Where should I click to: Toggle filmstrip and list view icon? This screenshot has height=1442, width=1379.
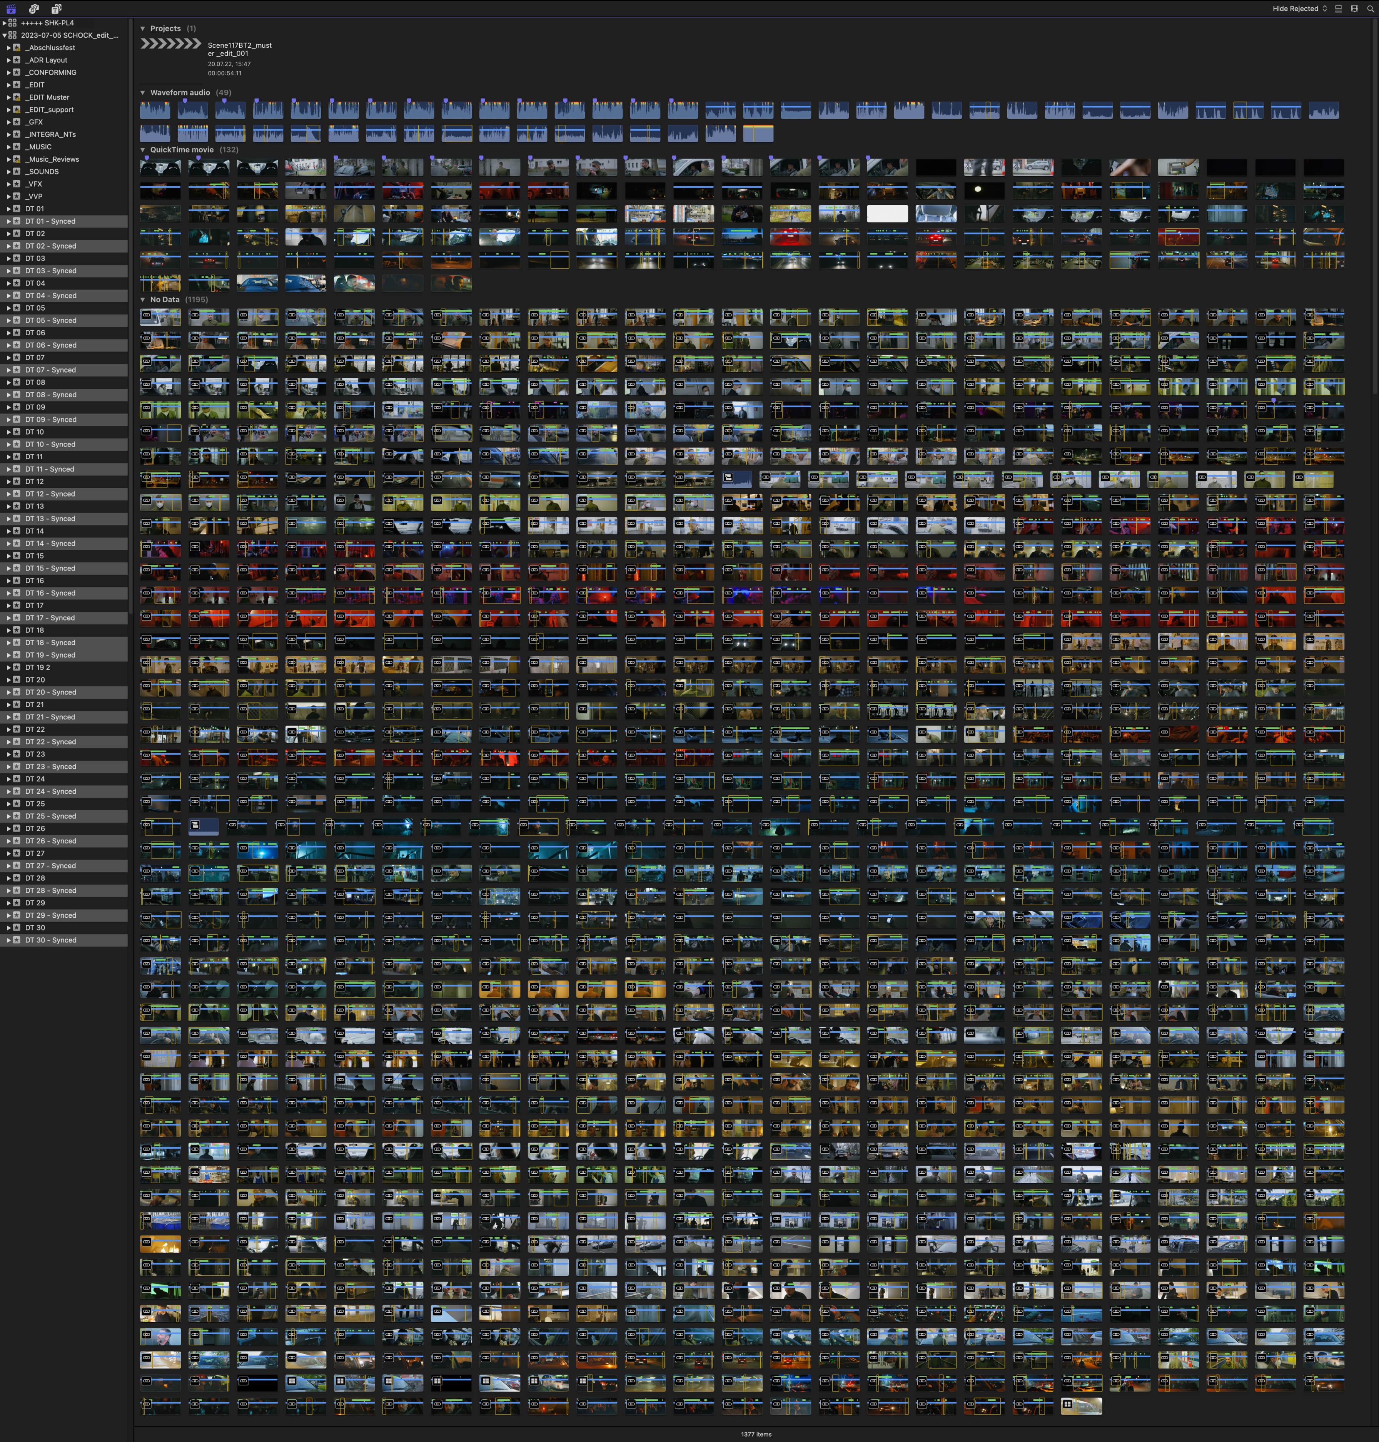point(1339,9)
